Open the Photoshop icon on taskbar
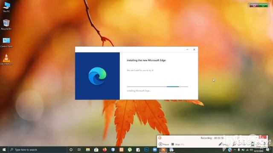Viewport: 273px width, 153px height. pos(146,150)
